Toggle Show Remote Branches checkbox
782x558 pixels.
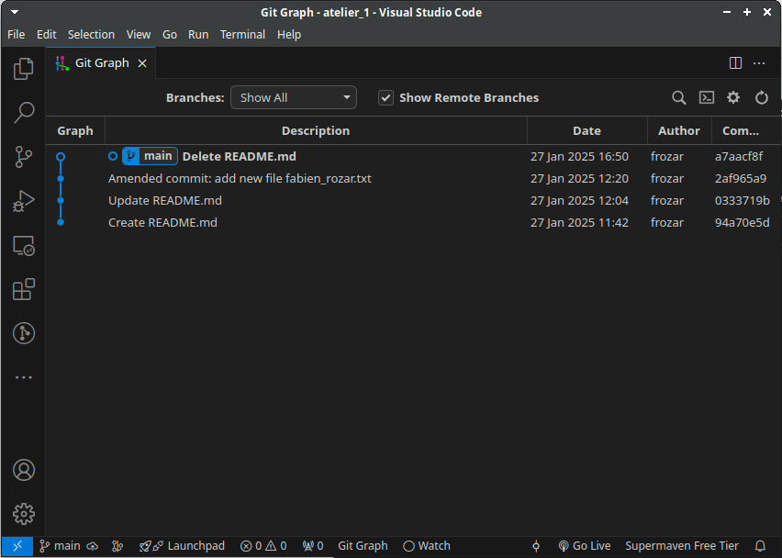coord(385,97)
